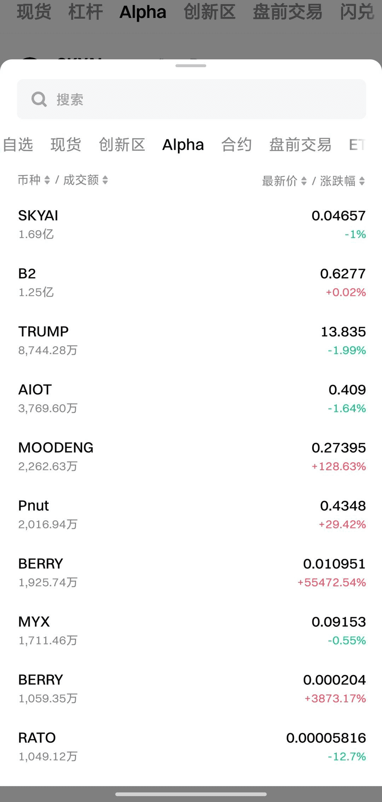The width and height of the screenshot is (382, 802).
Task: Select the 合约 tab
Action: click(x=237, y=145)
